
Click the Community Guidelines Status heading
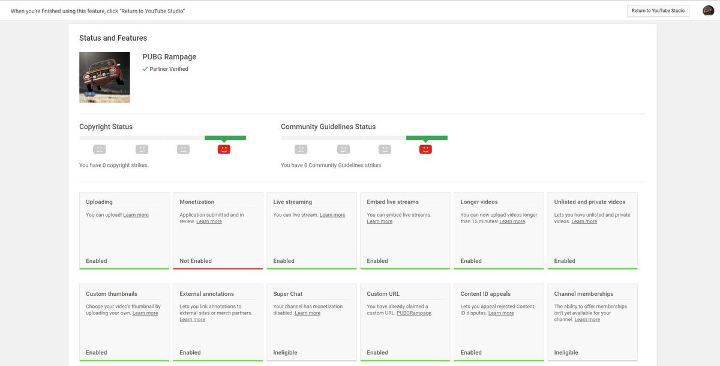[x=328, y=127]
